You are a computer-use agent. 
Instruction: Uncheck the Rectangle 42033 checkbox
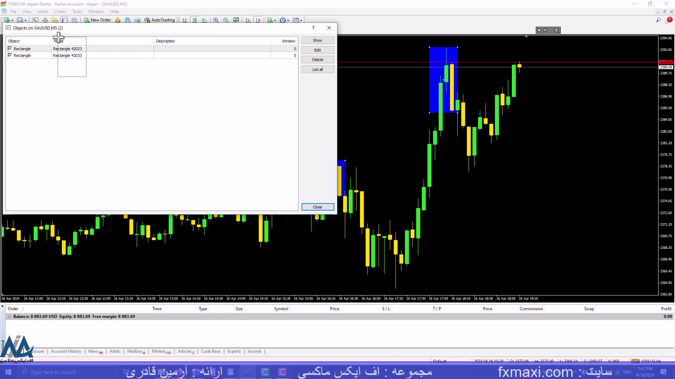click(10, 55)
